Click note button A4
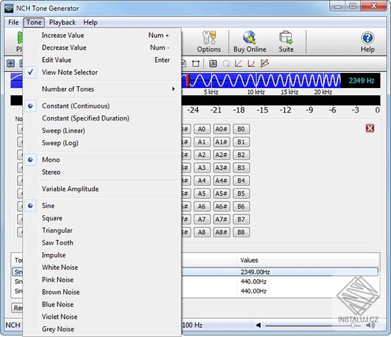 click(x=202, y=181)
